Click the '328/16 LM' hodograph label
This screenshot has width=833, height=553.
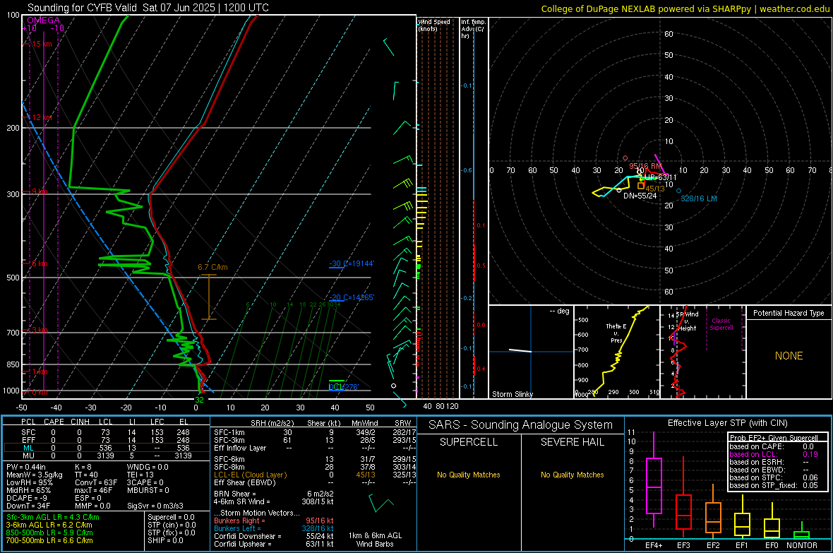click(x=699, y=198)
